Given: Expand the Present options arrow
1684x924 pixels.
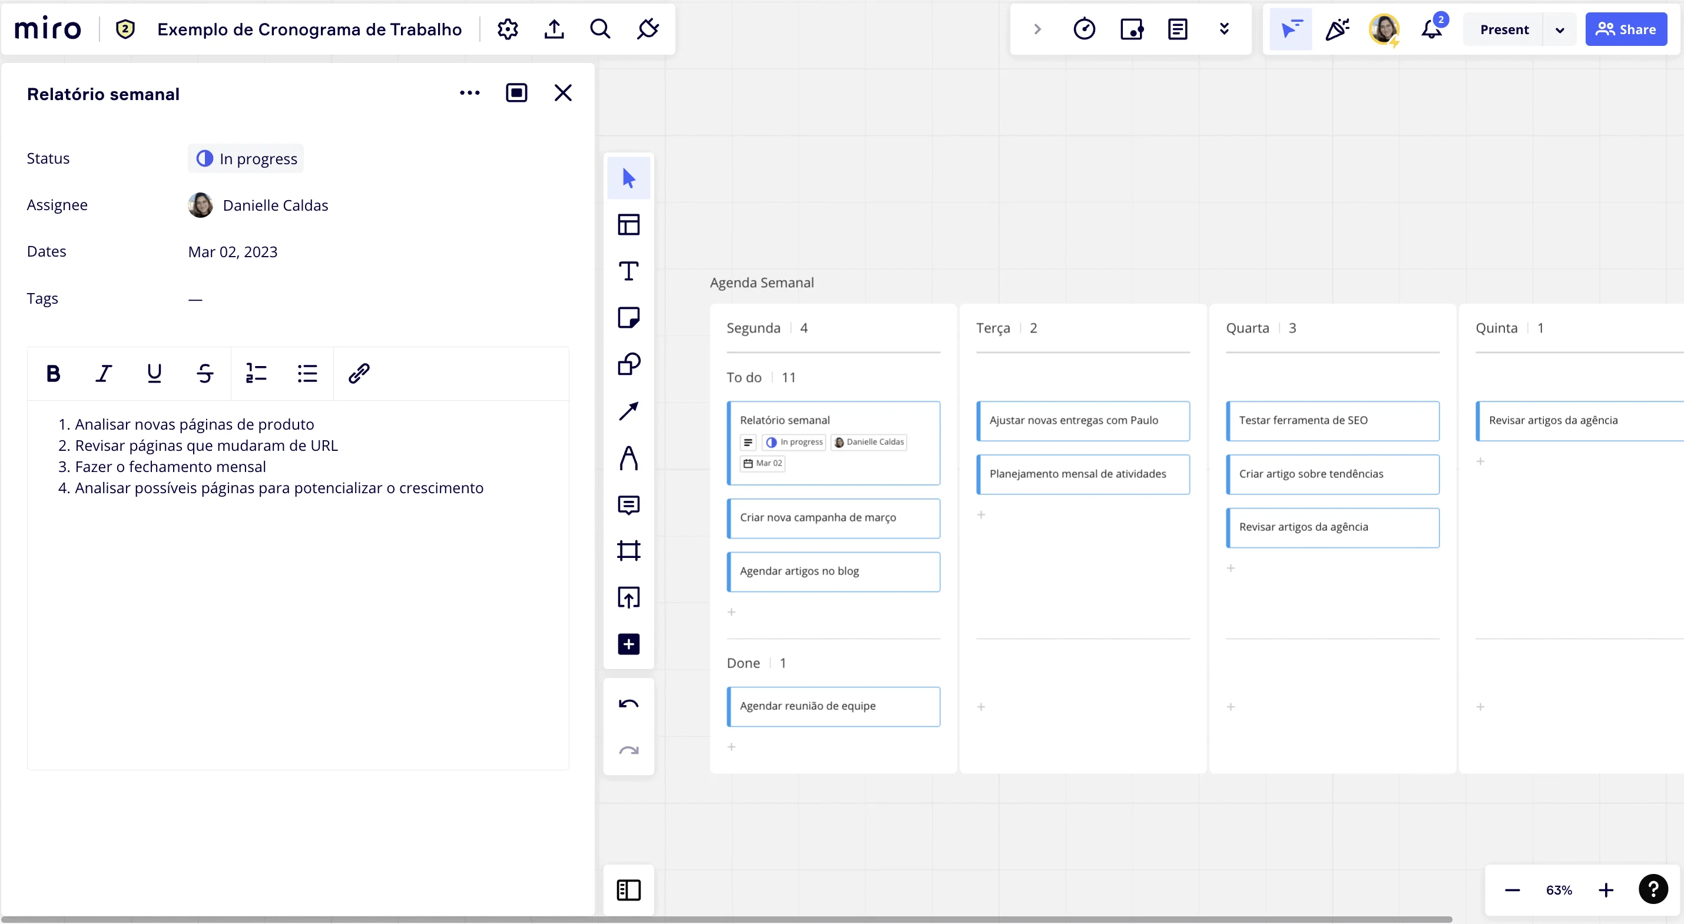Looking at the screenshot, I should [x=1560, y=30].
